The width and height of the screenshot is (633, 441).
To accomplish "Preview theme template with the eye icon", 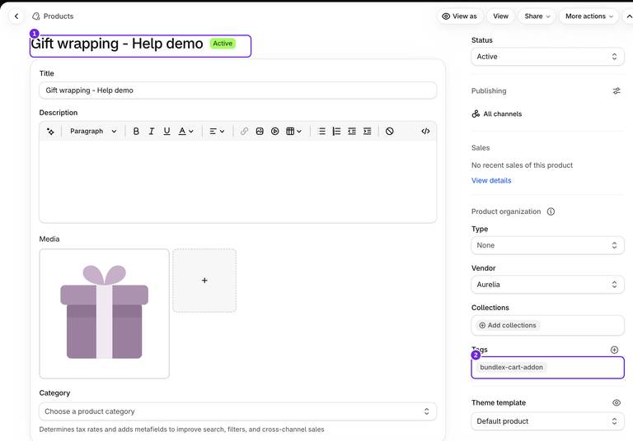I will point(617,402).
